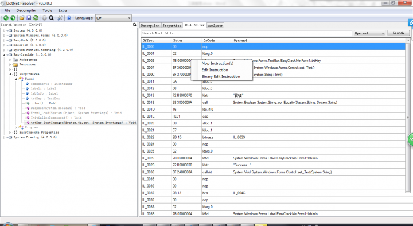The width and height of the screenshot is (413, 226).
Task: Collapse the EasyCrackMe (1.0.0.0) assembly
Action: click(5, 55)
